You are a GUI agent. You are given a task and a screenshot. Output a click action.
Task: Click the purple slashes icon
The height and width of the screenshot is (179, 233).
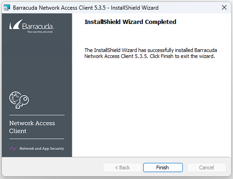click(13, 148)
